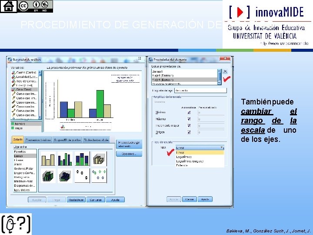This screenshot has width=313, height=235.
Task: Toggle the Mínimo automatic checkbox
Action: (189, 113)
